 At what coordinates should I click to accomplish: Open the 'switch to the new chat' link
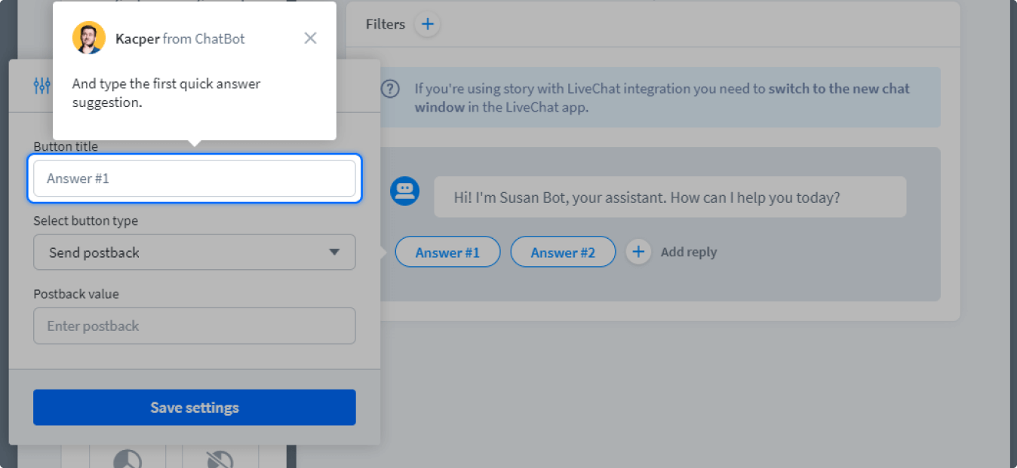pos(839,89)
